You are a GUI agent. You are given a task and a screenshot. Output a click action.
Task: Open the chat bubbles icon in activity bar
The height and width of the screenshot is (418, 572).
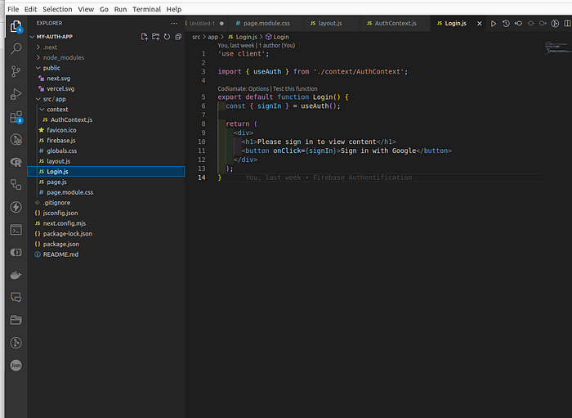(x=16, y=297)
